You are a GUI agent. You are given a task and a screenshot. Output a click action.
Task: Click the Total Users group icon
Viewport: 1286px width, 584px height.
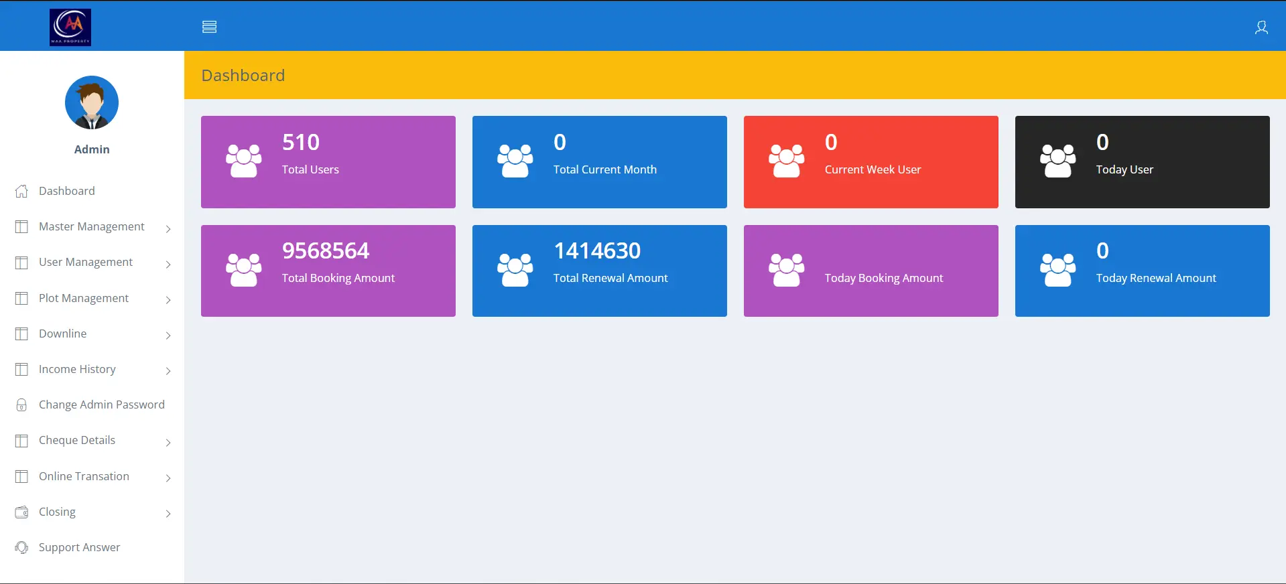pyautogui.click(x=244, y=161)
